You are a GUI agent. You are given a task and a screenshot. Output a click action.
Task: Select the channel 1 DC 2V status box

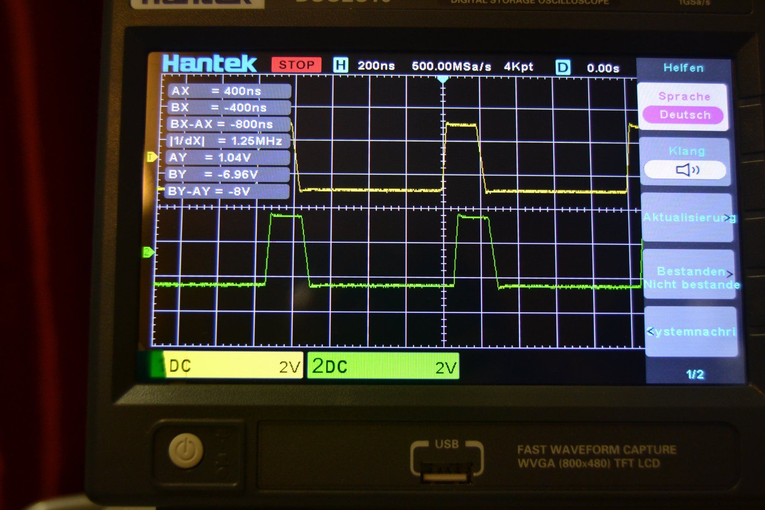coord(227,365)
